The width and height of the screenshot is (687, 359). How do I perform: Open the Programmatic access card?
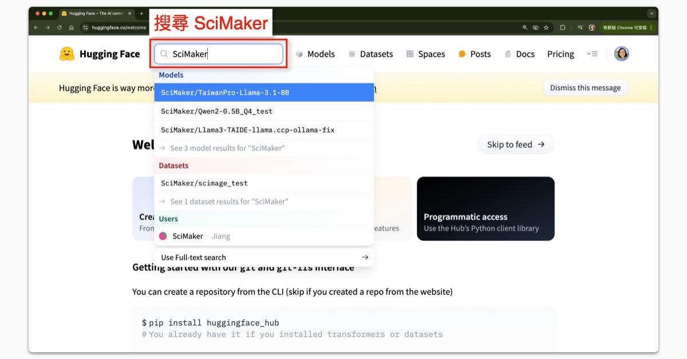pyautogui.click(x=485, y=209)
